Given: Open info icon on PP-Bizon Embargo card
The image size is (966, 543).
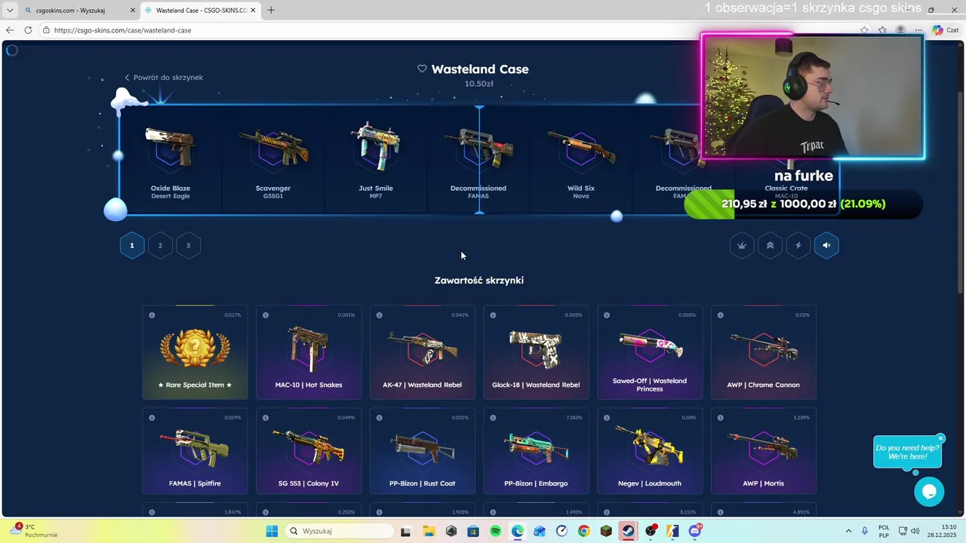Looking at the screenshot, I should coord(493,418).
